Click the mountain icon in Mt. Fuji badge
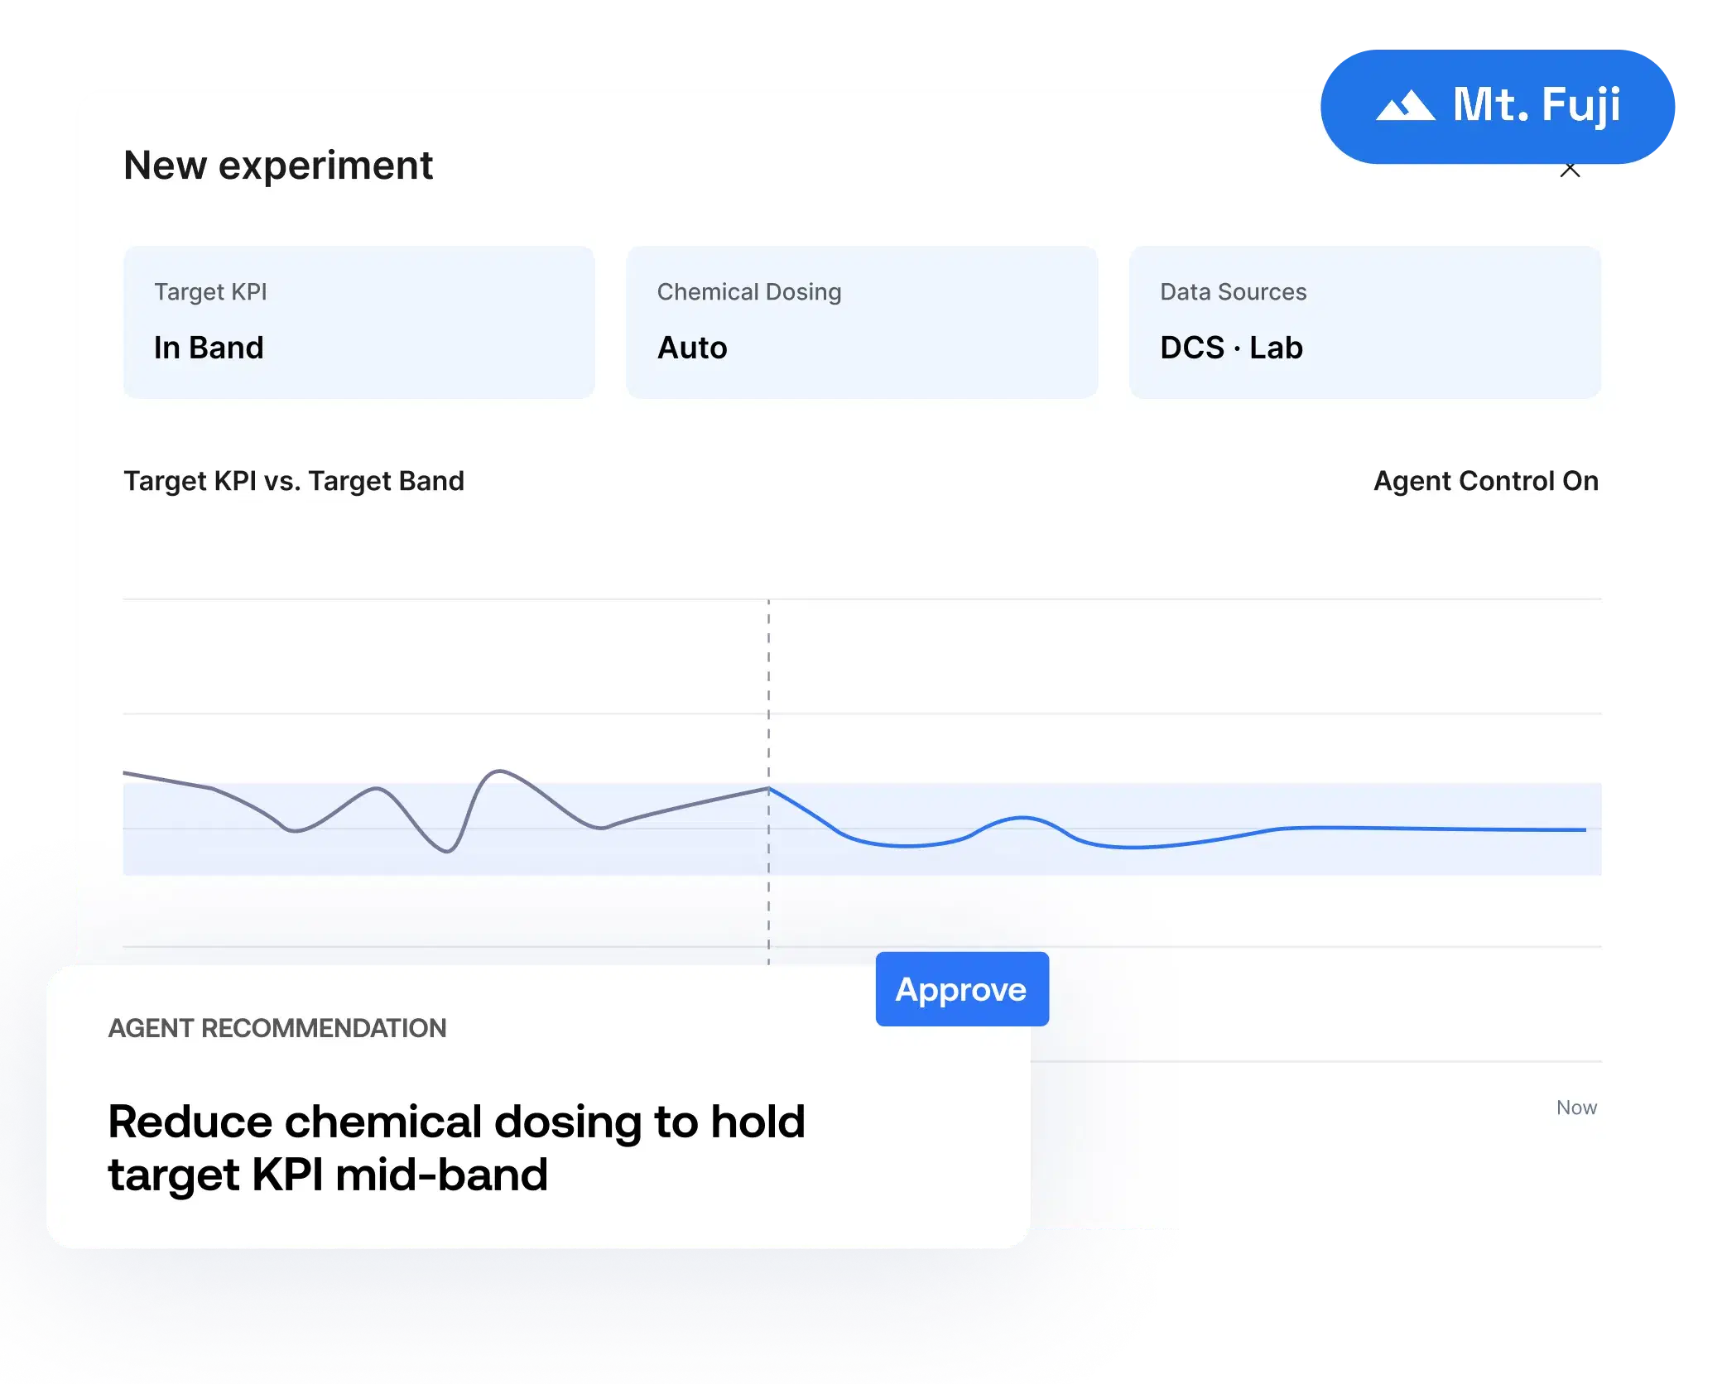 coord(1405,106)
